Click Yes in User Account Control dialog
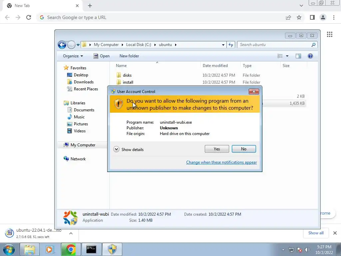The width and height of the screenshot is (341, 256). 216,149
